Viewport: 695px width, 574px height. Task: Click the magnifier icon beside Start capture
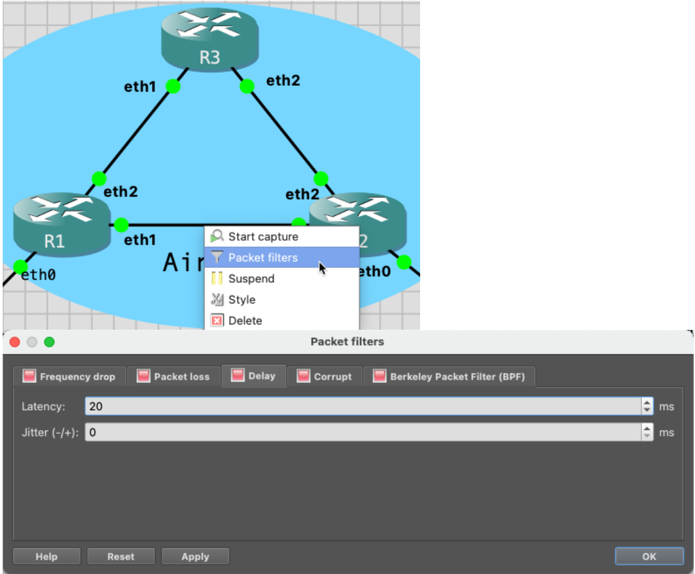tap(217, 237)
